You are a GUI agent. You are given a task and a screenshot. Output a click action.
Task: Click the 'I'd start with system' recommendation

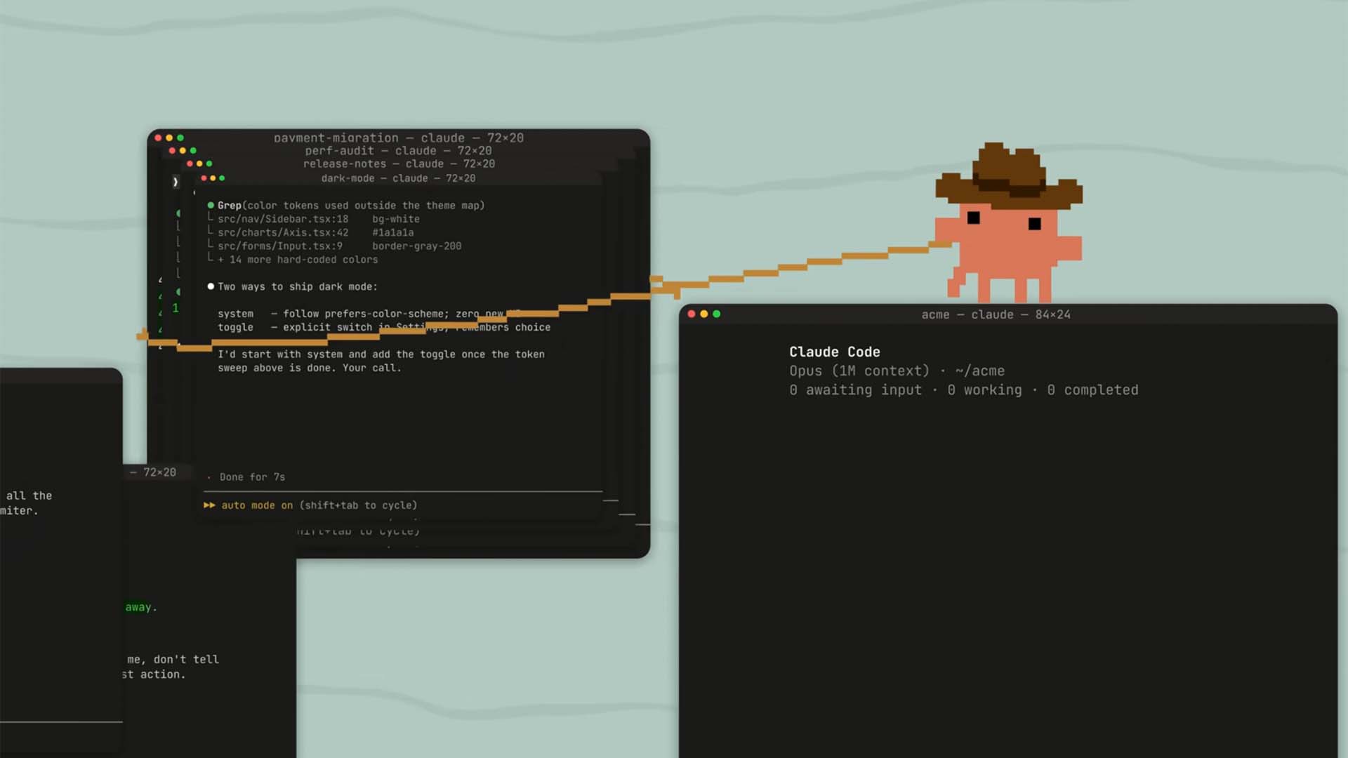pyautogui.click(x=381, y=361)
